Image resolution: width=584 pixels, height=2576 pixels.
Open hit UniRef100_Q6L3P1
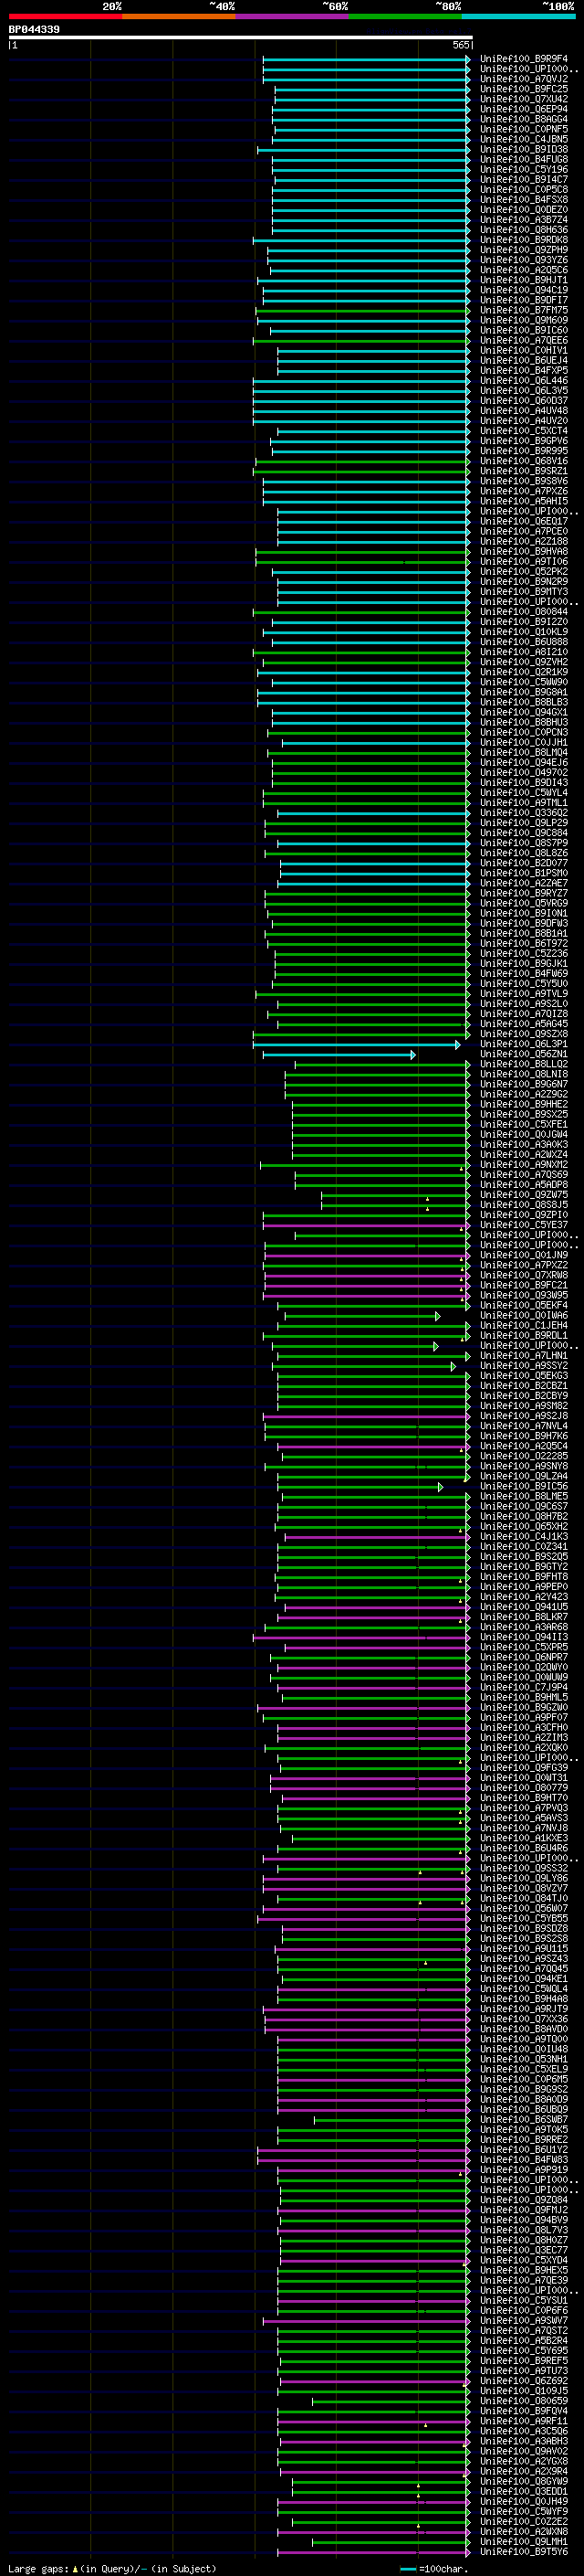click(x=524, y=1044)
